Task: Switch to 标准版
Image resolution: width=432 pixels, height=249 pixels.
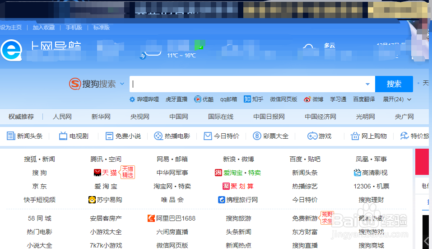Action: (102, 27)
